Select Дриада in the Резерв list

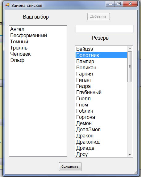click(x=101, y=148)
